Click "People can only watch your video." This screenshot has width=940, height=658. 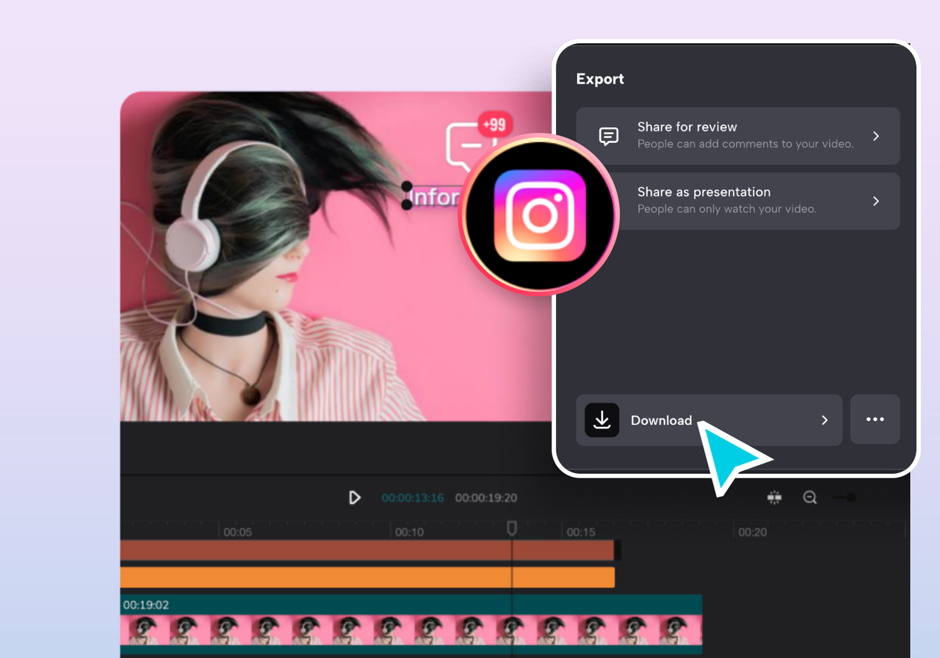[727, 209]
